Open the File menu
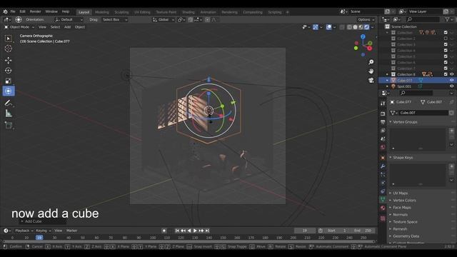 point(13,11)
